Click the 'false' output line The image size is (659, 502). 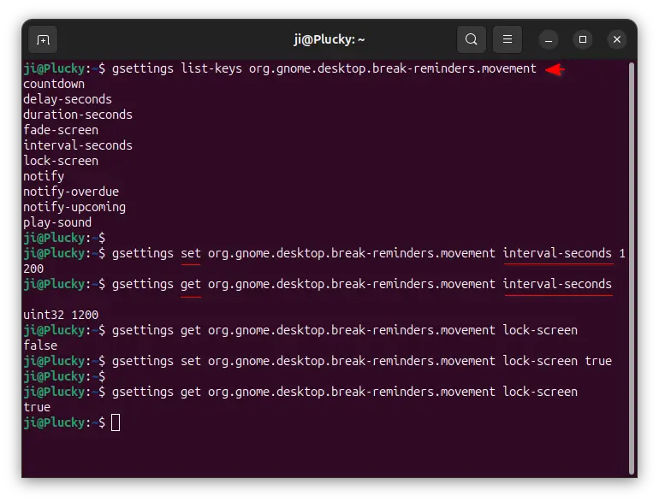click(x=40, y=345)
